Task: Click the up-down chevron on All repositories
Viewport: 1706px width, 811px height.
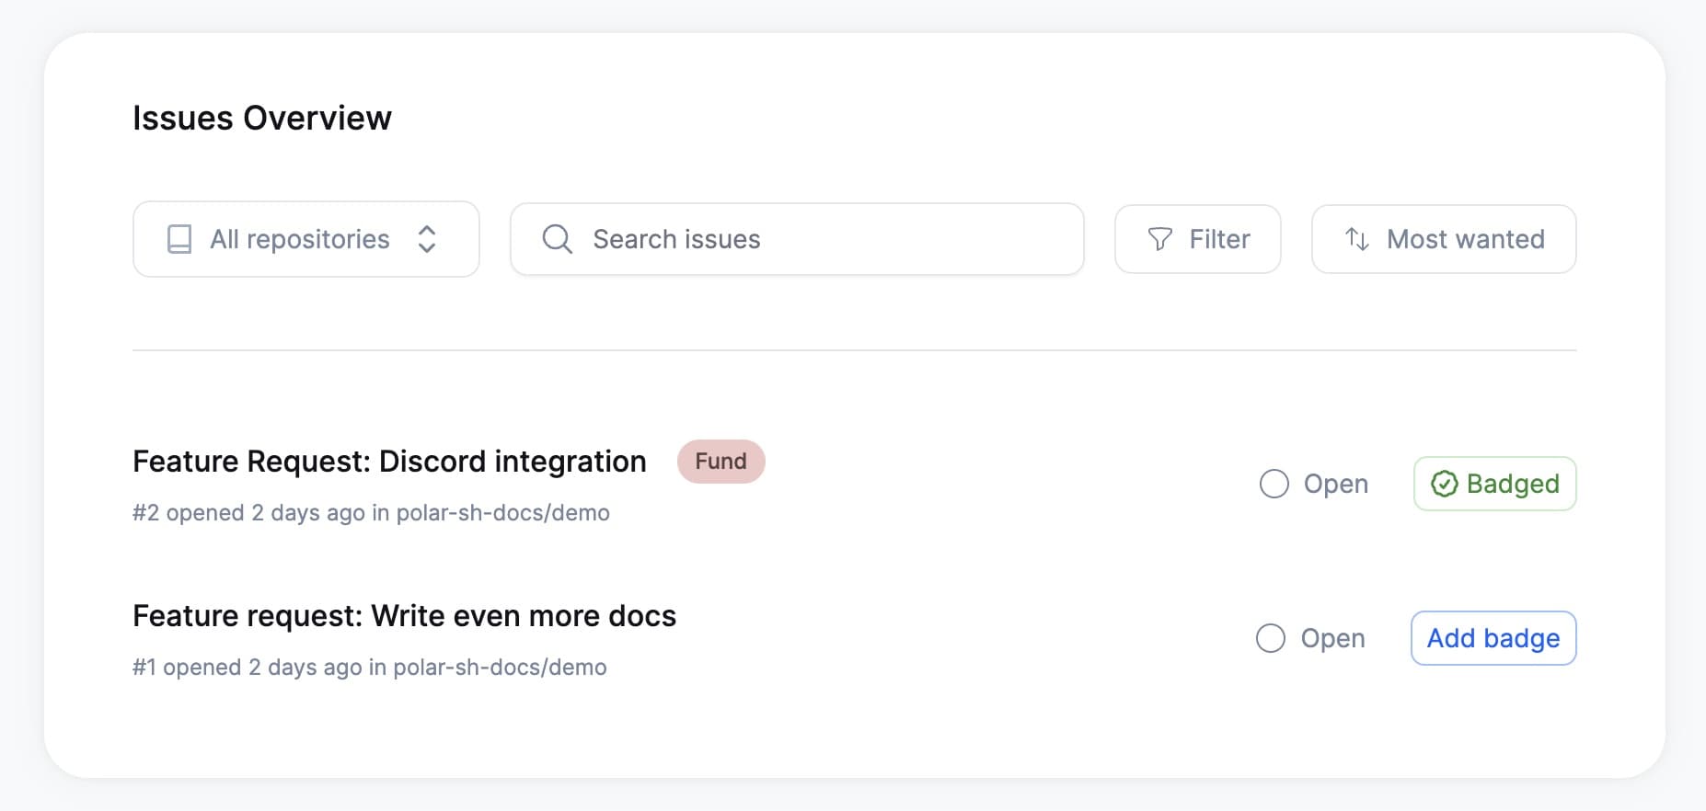Action: 427,239
